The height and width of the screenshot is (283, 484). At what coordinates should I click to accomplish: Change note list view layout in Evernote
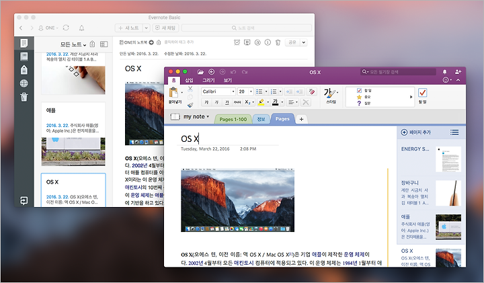(x=104, y=44)
